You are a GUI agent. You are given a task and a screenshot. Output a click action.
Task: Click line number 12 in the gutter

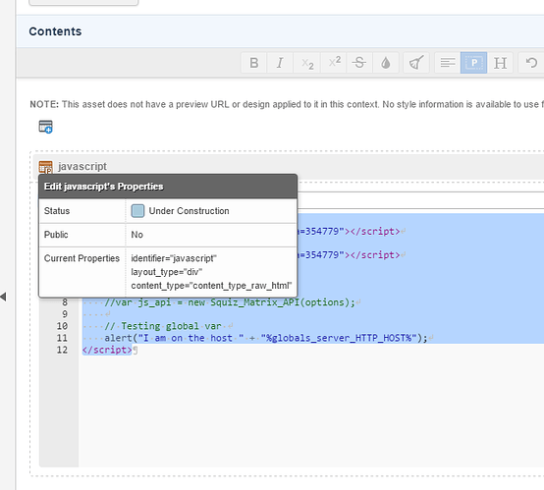pos(62,350)
